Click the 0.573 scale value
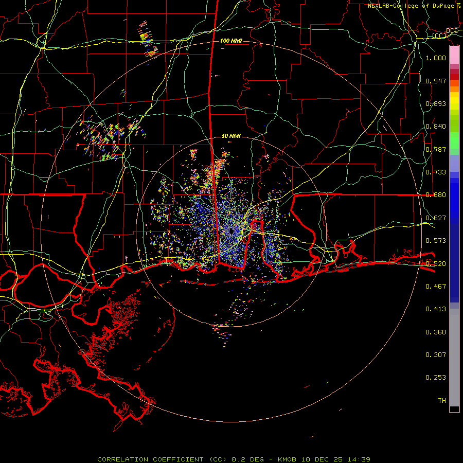 point(436,241)
